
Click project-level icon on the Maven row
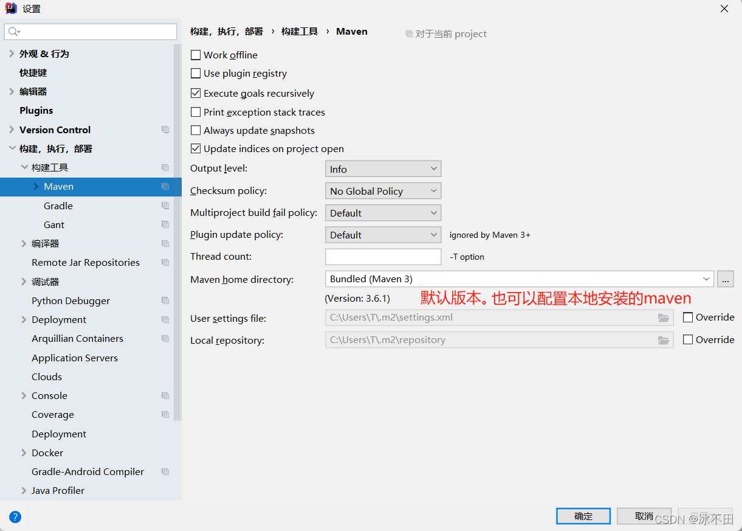pos(165,187)
